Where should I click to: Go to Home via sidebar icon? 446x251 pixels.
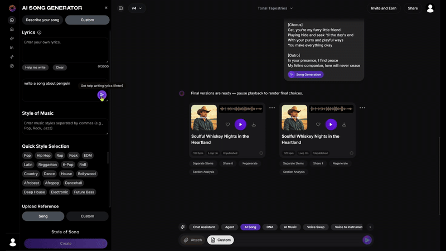point(12,30)
